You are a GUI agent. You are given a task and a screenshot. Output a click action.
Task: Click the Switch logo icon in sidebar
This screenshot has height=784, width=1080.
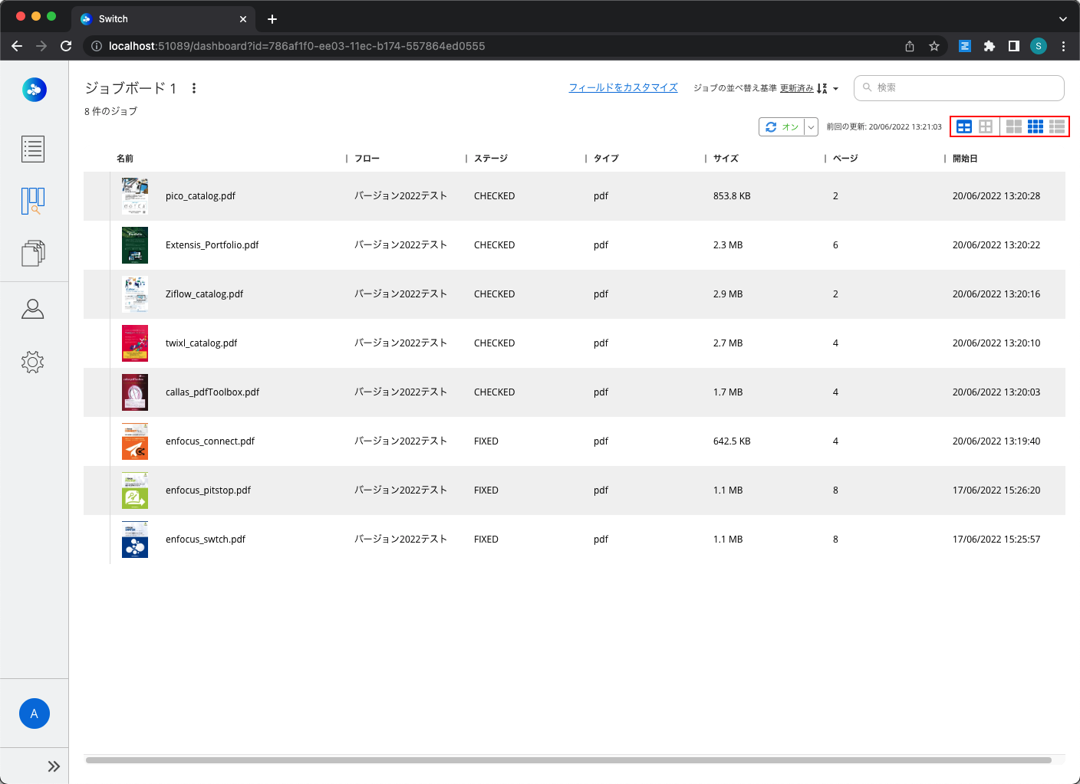[x=35, y=90]
